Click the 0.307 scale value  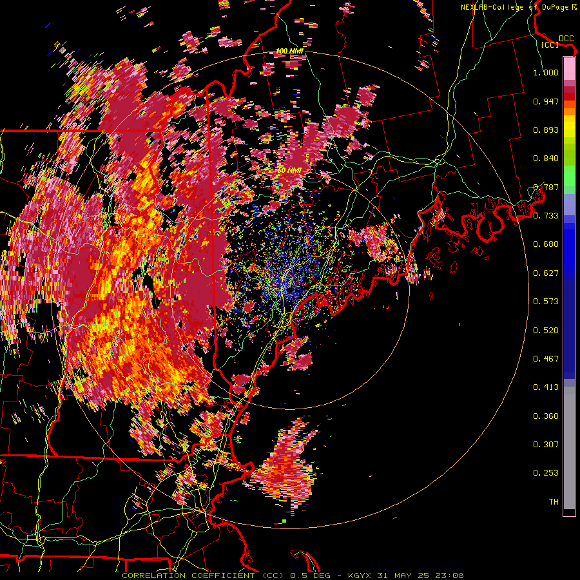pos(546,445)
